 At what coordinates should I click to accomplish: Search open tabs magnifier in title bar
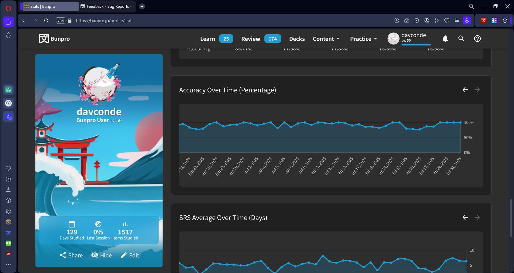coord(471,6)
